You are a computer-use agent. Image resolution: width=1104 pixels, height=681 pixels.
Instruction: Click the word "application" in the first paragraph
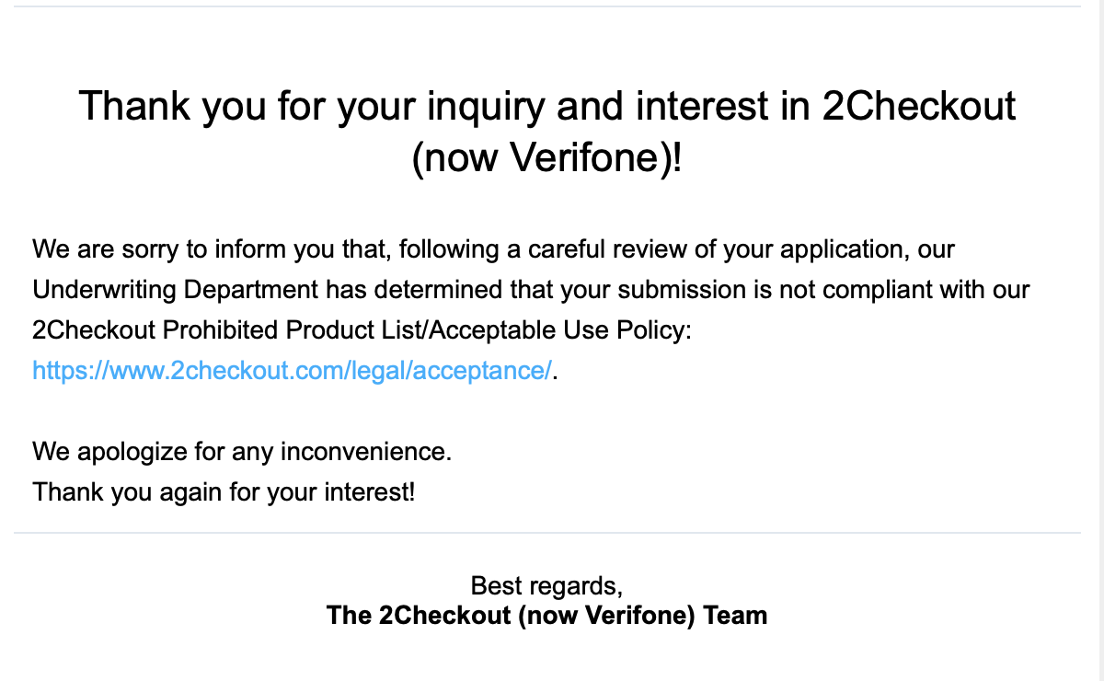point(833,249)
